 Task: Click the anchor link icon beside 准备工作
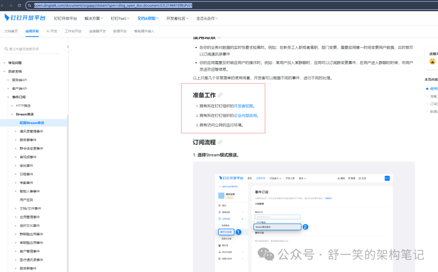220,95
